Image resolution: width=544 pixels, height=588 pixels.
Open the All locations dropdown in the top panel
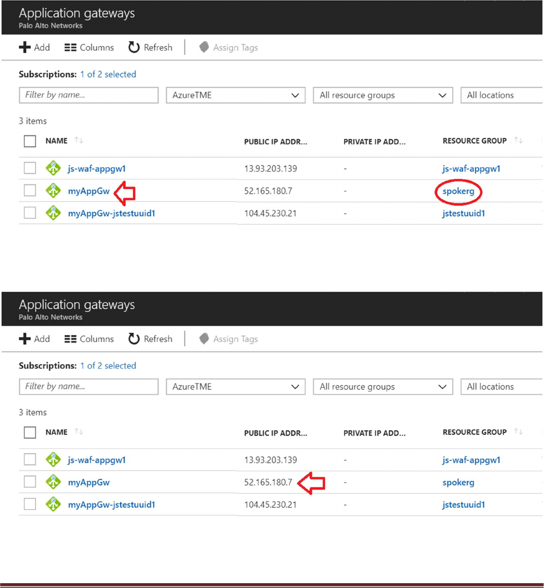click(x=501, y=95)
